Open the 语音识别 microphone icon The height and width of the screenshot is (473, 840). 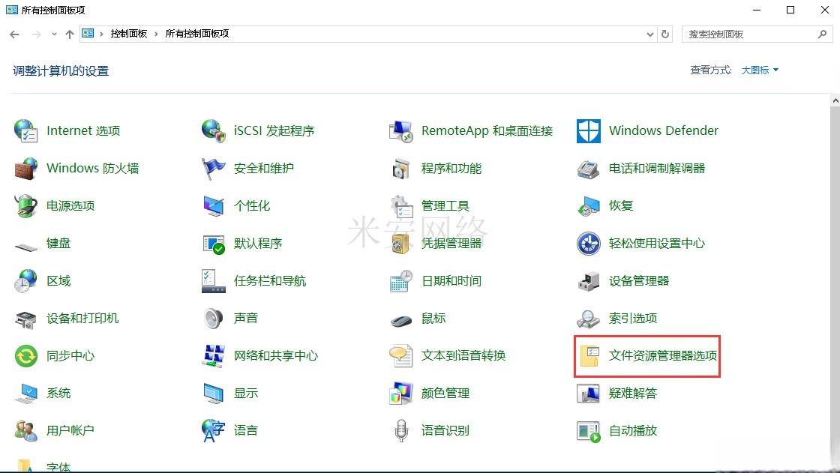tap(400, 431)
